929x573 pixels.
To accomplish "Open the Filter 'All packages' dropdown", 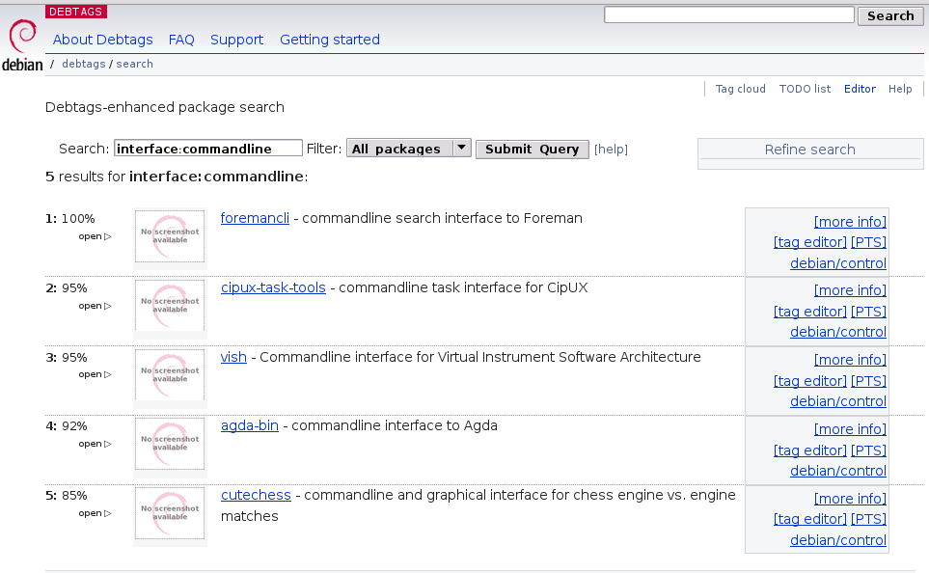I will (x=408, y=149).
